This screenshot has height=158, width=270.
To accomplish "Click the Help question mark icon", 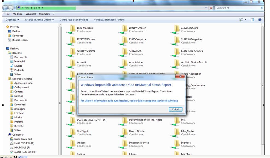I will tap(260, 20).
